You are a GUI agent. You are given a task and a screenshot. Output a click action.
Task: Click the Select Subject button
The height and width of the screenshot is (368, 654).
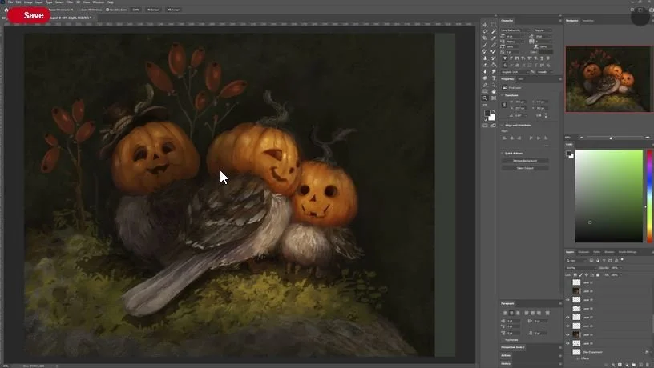[525, 168]
